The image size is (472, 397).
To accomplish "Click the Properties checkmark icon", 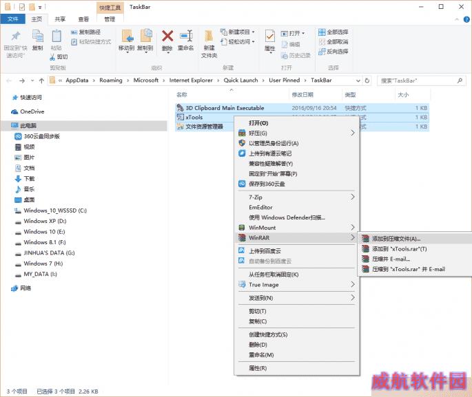I will point(269,36).
